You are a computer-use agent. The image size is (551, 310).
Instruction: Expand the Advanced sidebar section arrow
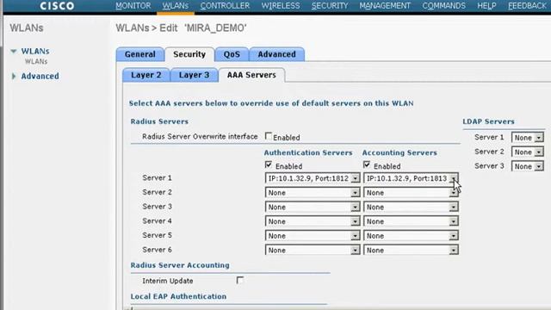tap(14, 76)
